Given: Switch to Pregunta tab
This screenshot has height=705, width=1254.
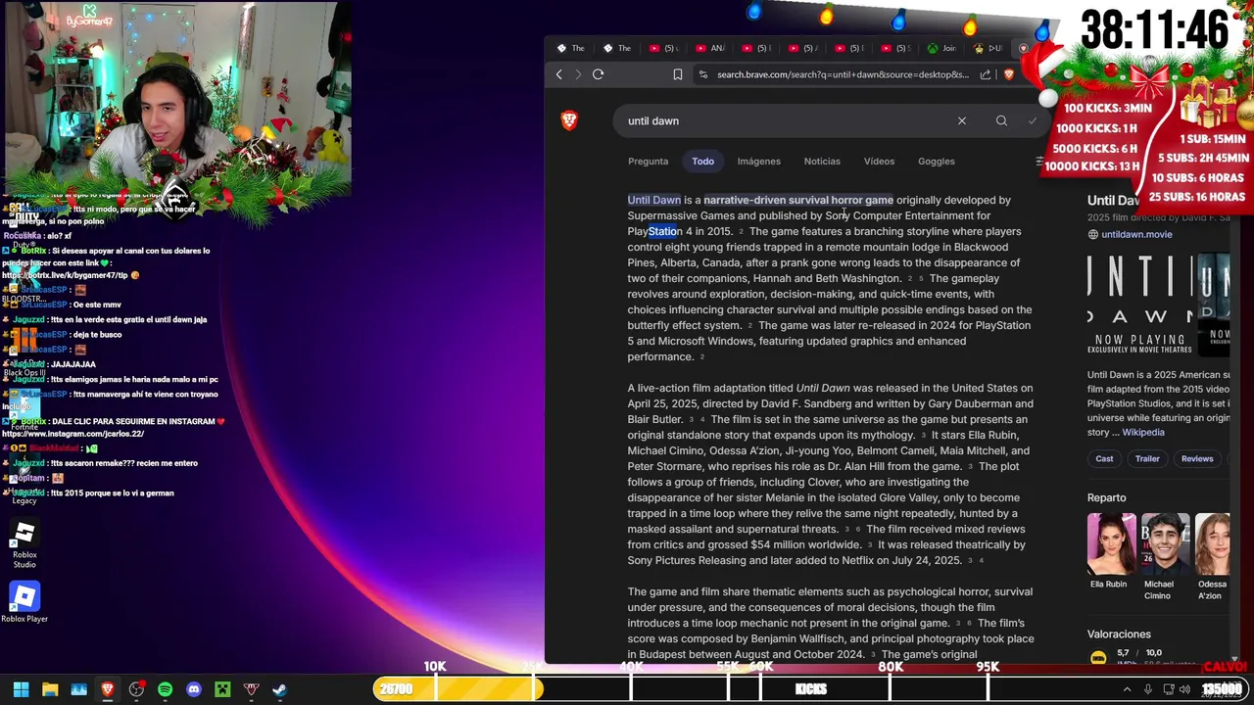Looking at the screenshot, I should point(648,162).
